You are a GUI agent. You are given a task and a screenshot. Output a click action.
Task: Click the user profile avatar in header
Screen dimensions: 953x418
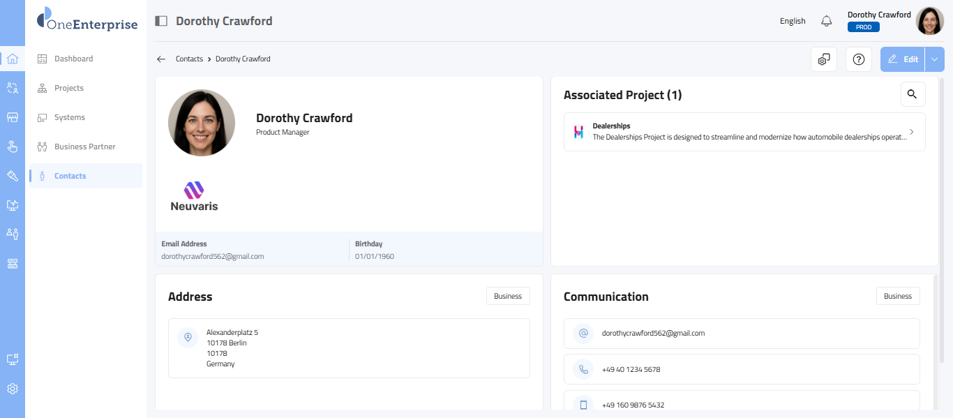click(x=929, y=21)
